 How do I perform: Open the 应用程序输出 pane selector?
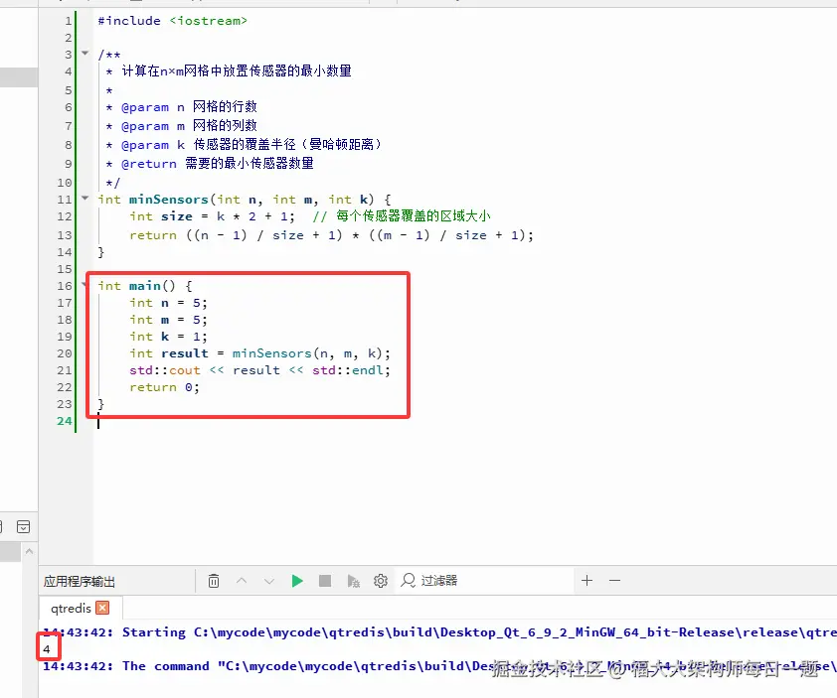click(x=80, y=581)
